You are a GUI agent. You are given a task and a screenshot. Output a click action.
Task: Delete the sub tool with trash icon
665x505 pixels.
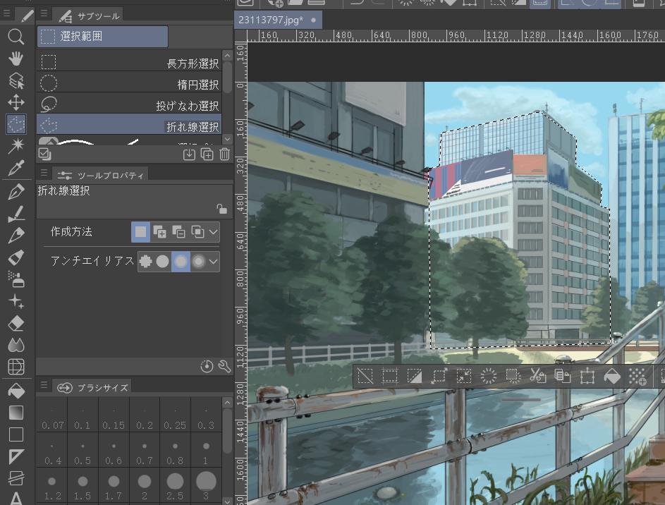click(225, 154)
